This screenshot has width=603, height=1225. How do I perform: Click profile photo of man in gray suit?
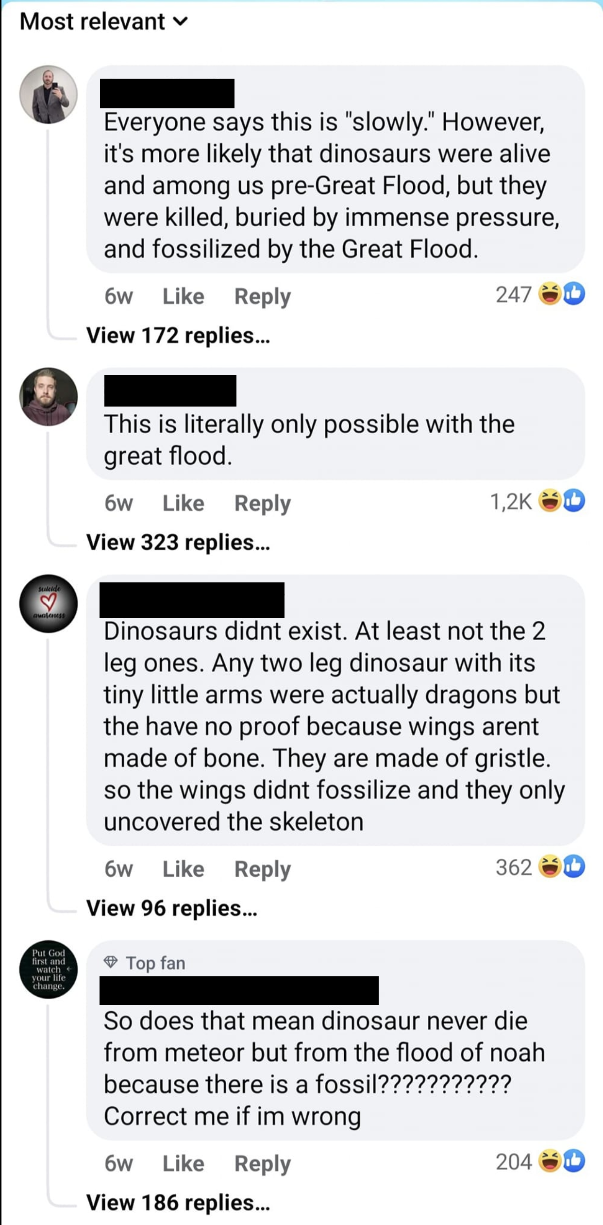point(49,95)
